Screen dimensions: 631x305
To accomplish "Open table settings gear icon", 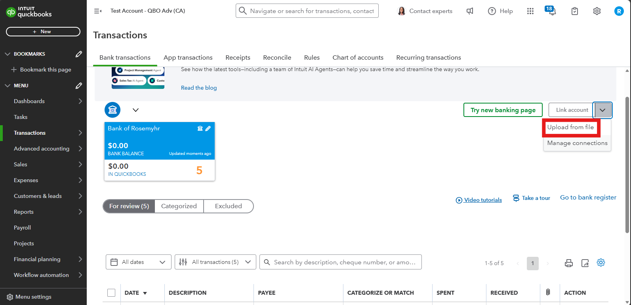I will coord(601,263).
